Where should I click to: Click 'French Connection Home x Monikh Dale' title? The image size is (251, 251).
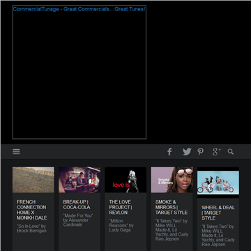[x=32, y=210]
